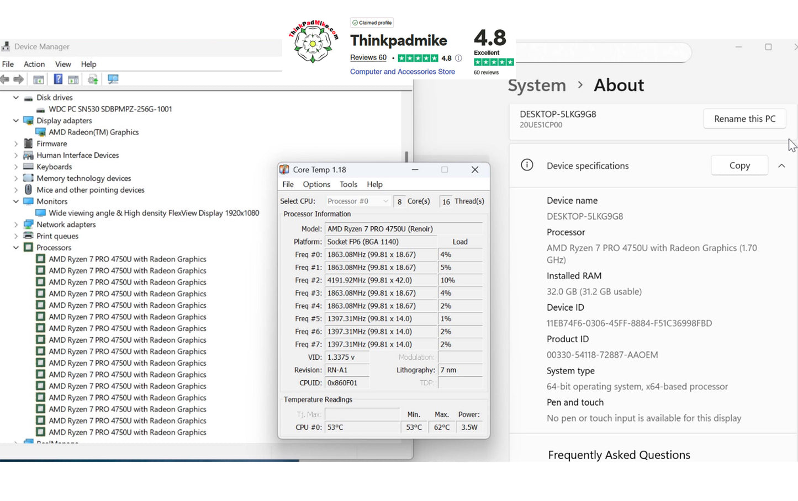Click the Copy button for device specifications
This screenshot has width=798, height=501.
[739, 166]
